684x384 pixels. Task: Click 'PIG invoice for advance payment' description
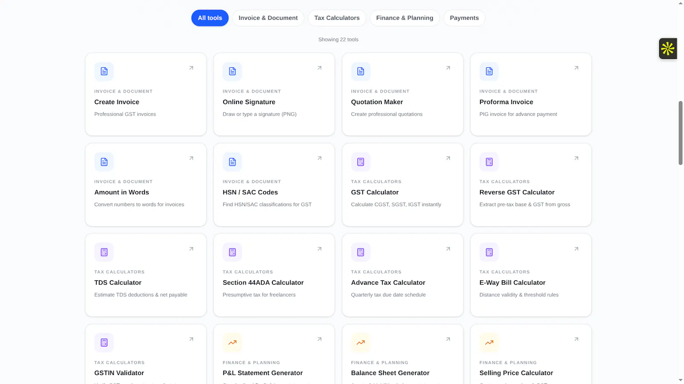(x=518, y=114)
